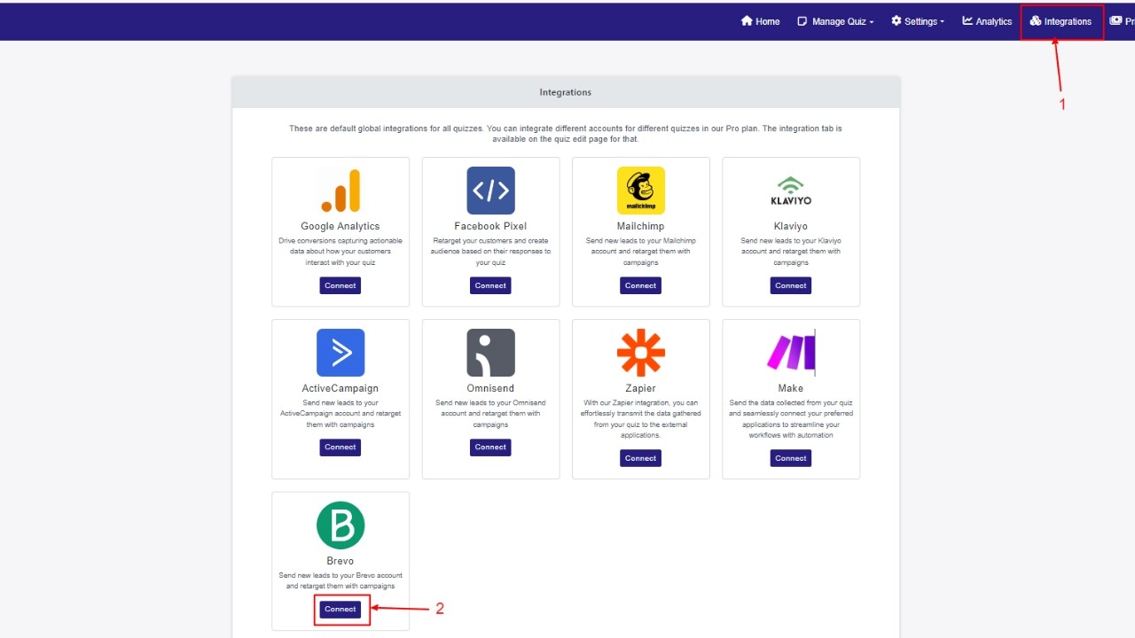
Task: Click the ActiveCampaign arrow logo
Action: pos(340,353)
